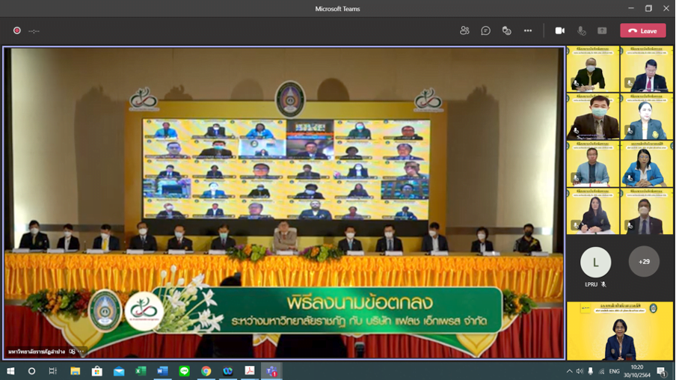
Task: Open the Windows notification center
Action: click(661, 371)
